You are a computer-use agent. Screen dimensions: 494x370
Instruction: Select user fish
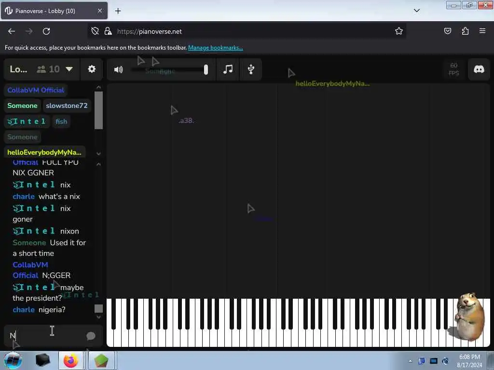pos(61,121)
